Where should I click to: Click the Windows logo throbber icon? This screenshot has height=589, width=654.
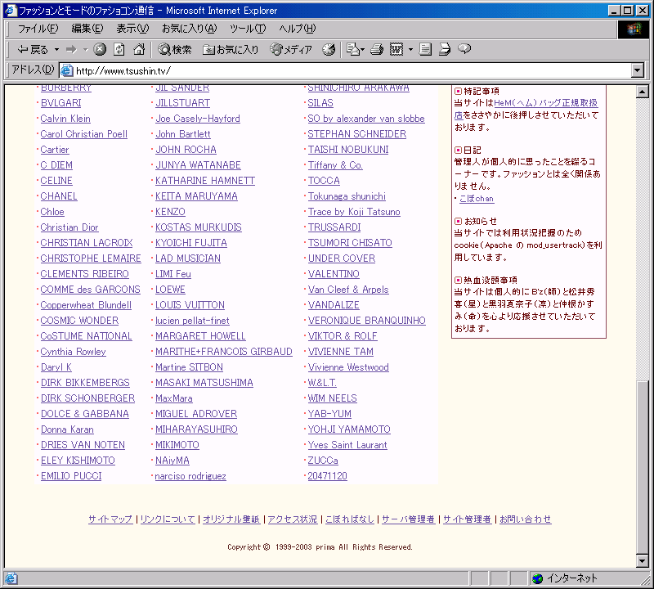633,29
